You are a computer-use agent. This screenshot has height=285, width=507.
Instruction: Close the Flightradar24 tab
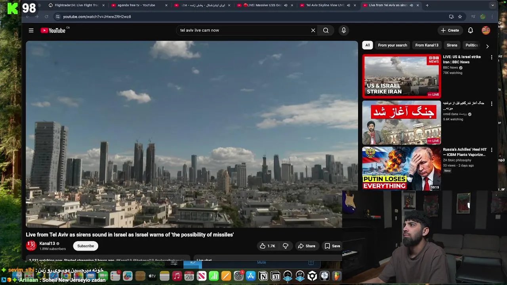pyautogui.click(x=103, y=5)
